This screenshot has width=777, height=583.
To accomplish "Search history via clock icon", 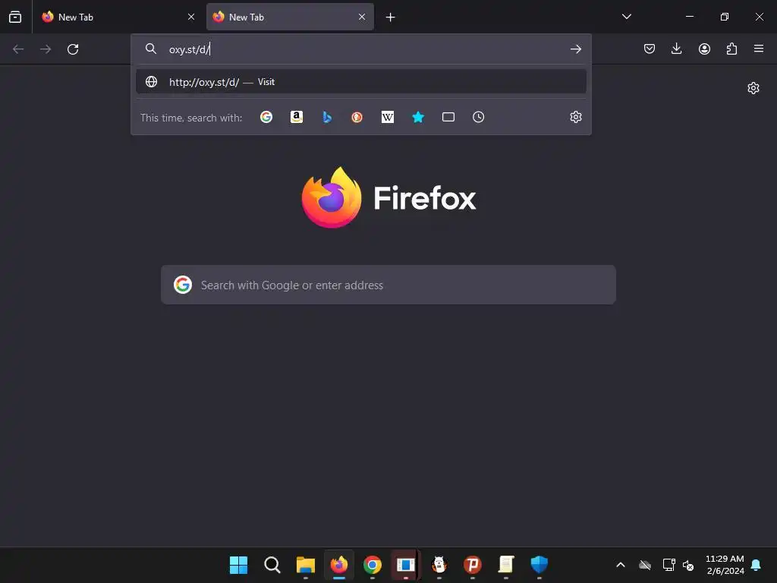I will tap(479, 117).
